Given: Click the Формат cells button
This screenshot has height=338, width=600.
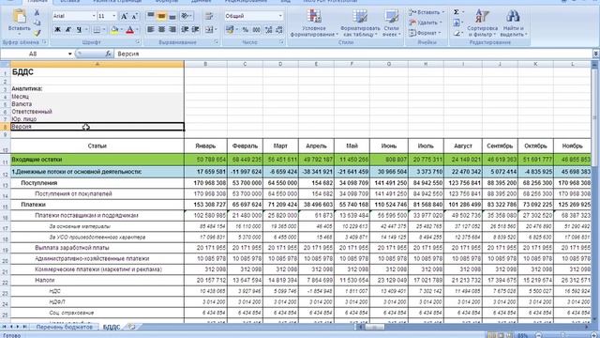Looking at the screenshot, I should tap(425, 33).
